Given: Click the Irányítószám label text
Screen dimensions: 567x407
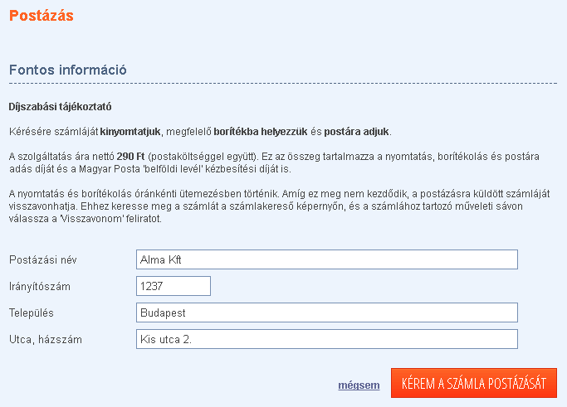Looking at the screenshot, I should (39, 286).
